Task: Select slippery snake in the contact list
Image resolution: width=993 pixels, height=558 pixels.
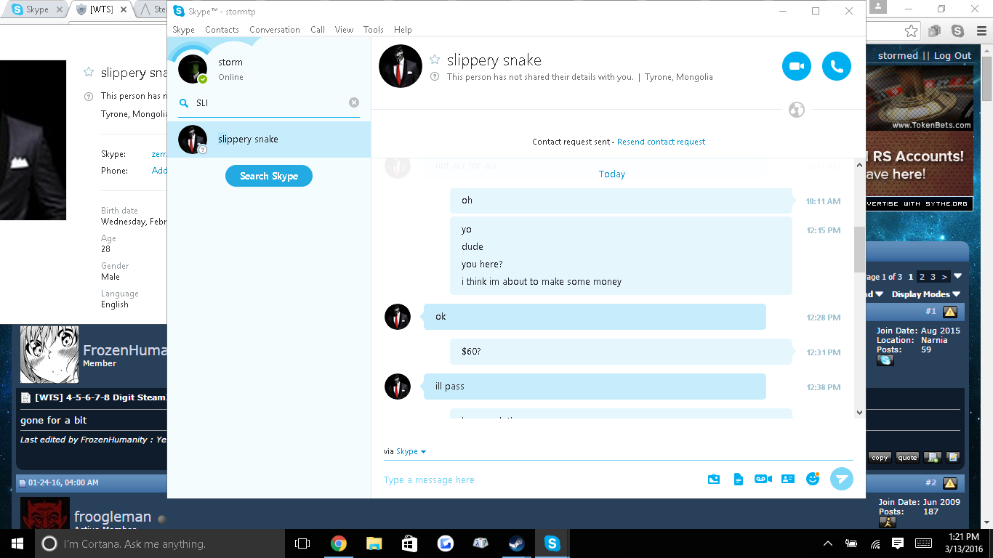Action: [269, 139]
